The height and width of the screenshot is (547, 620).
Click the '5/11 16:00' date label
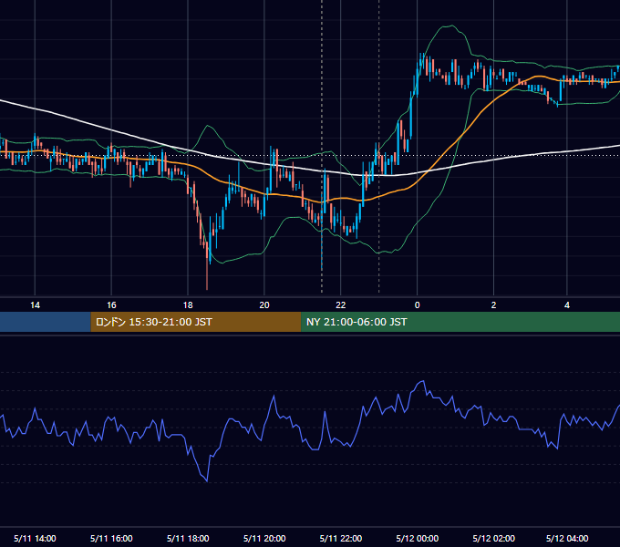tap(111, 538)
